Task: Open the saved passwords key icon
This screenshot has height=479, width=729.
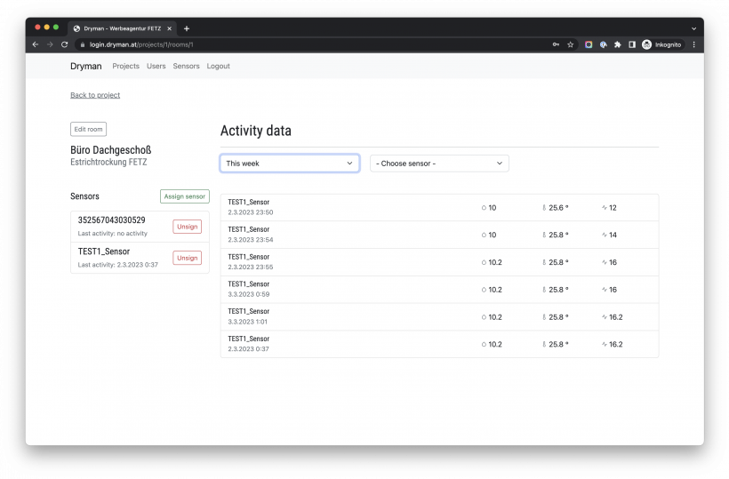Action: (x=556, y=44)
